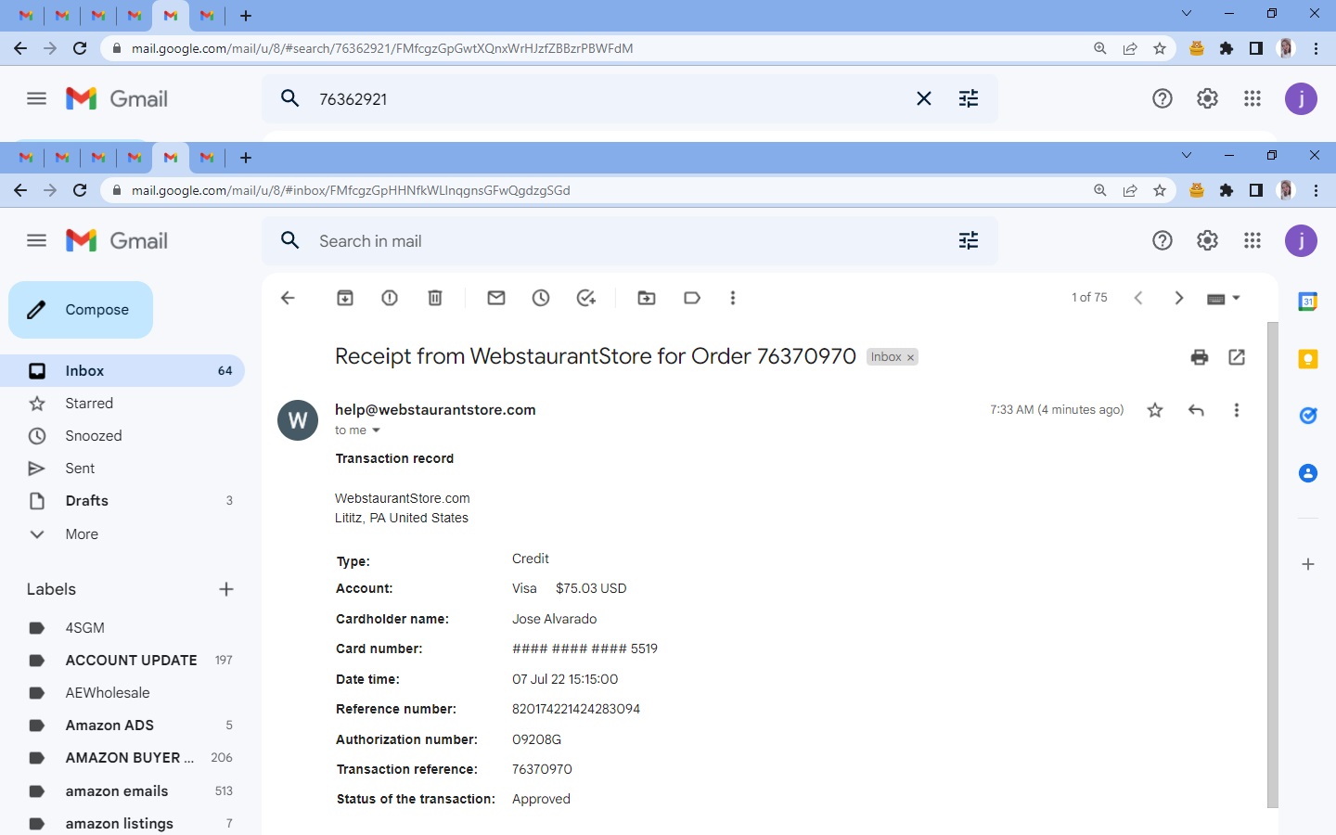
Task: Open the Google apps grid in front window
Action: [x=1252, y=241]
